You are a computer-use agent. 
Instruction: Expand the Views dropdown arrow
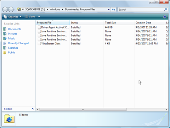click(x=39, y=17)
